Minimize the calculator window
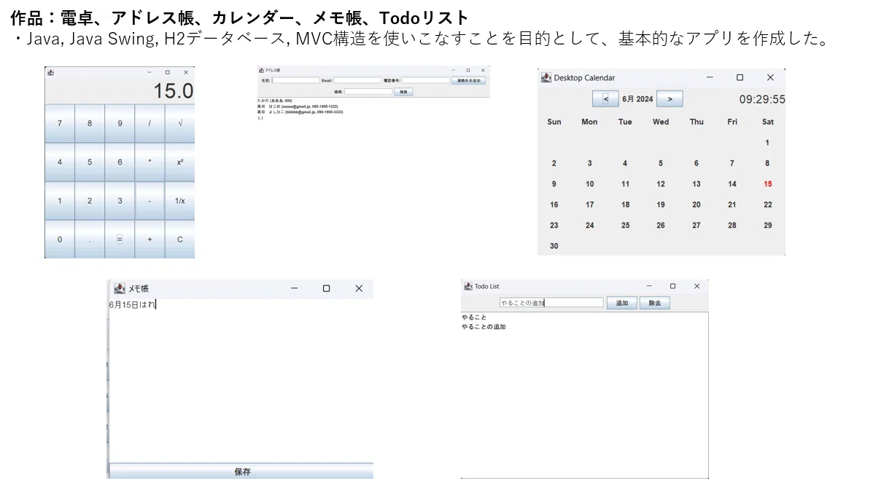Screen dimensions: 873x497 pyautogui.click(x=150, y=72)
